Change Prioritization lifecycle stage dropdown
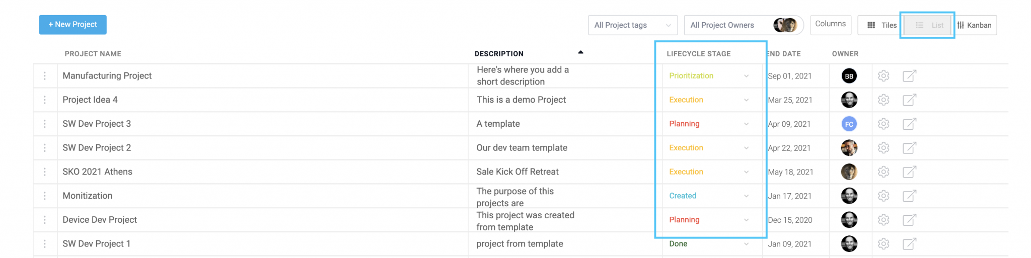The image size is (1031, 258). click(709, 76)
